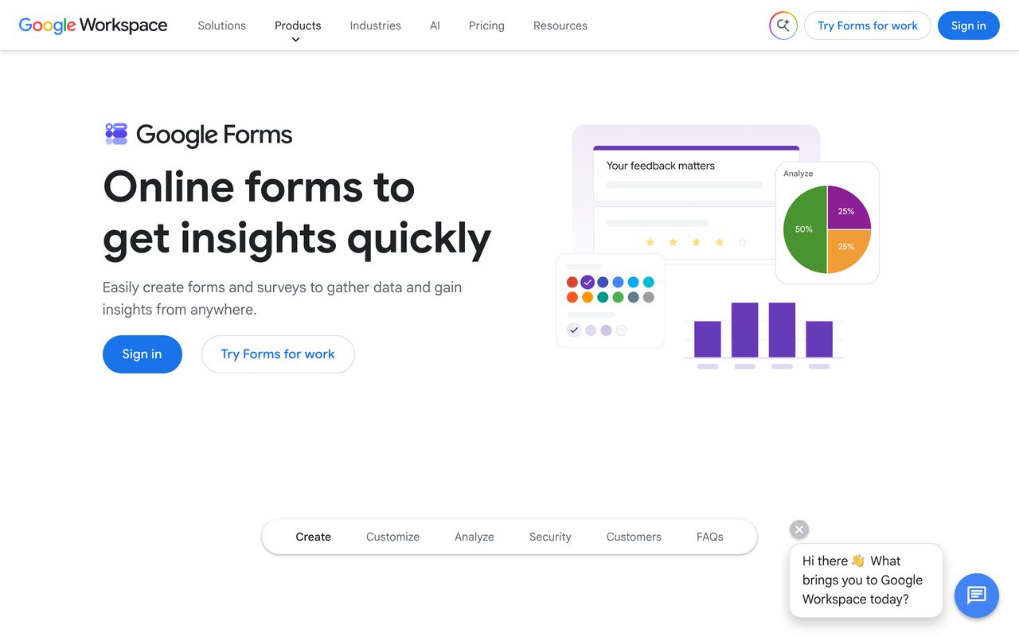Dismiss the chat greeting popup
Screen dimensions: 1019x637
(799, 530)
